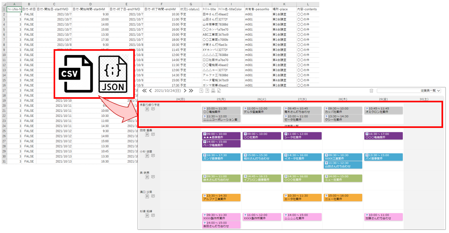Image resolution: width=449 pixels, height=233 pixels.
Task: Open the calendar icon under 小杉 悠里
Action: coord(147,155)
